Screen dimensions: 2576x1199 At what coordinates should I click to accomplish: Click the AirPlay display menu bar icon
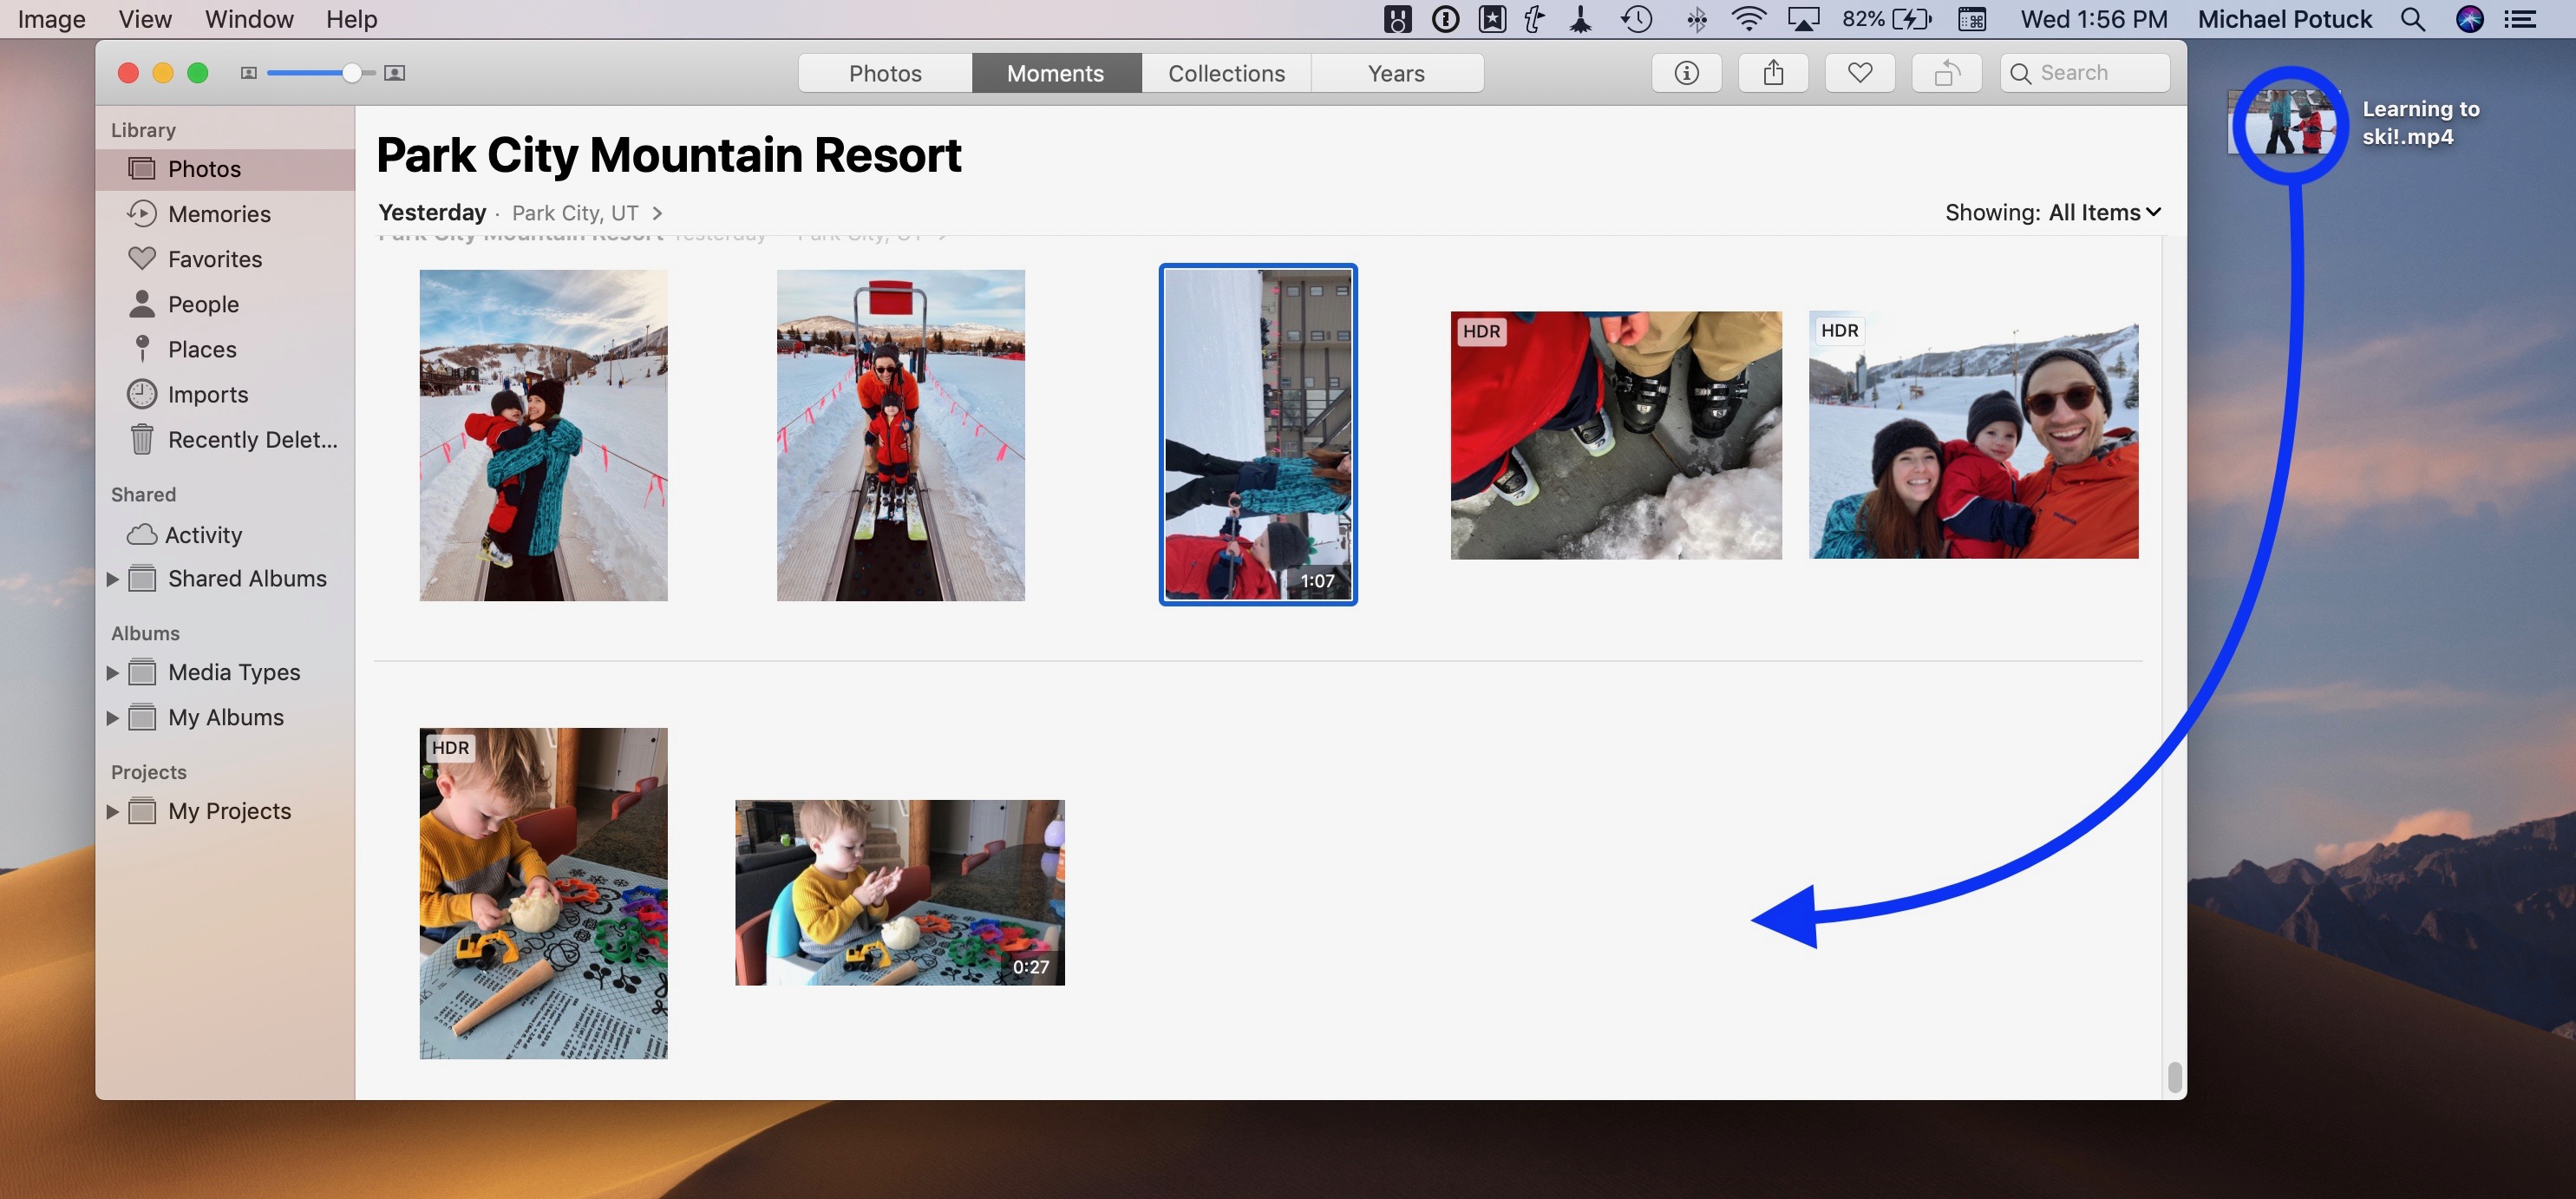1803,19
